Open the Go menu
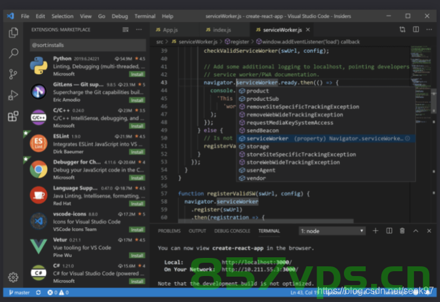This screenshot has width=440, height=302. coord(102,16)
